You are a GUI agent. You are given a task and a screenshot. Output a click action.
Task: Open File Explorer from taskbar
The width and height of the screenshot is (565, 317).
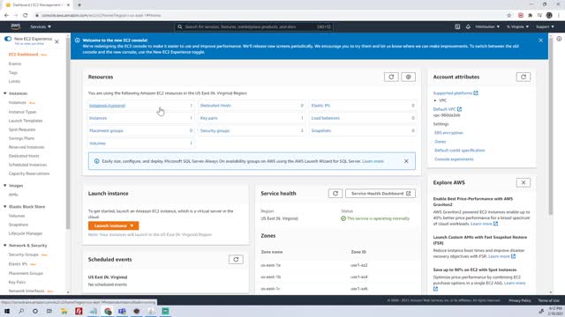(x=64, y=311)
